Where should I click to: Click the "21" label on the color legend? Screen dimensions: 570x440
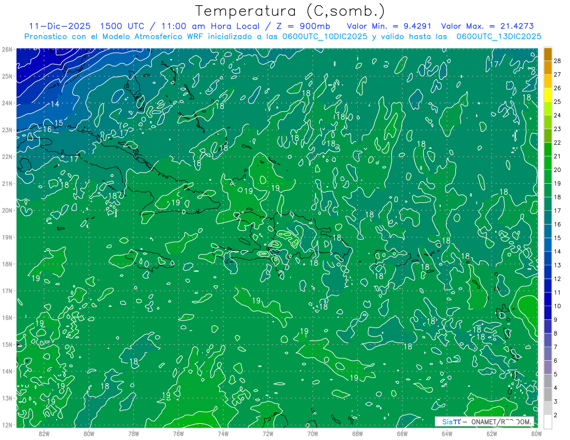(x=558, y=156)
